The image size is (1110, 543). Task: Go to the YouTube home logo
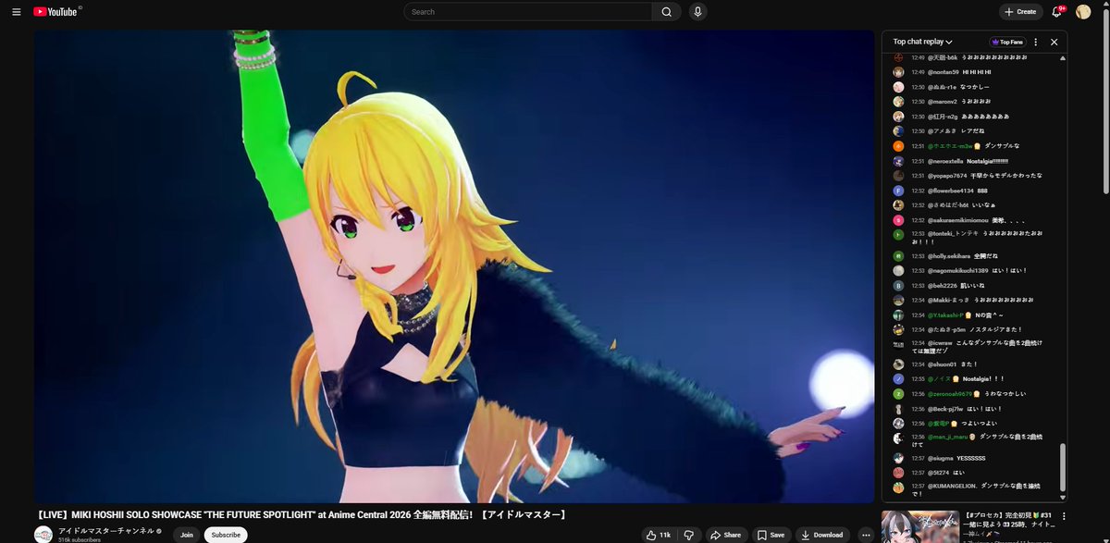(x=55, y=12)
